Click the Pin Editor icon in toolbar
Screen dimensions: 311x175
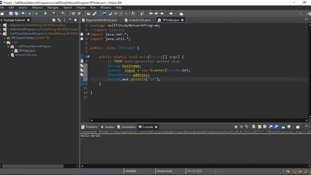click(x=181, y=14)
